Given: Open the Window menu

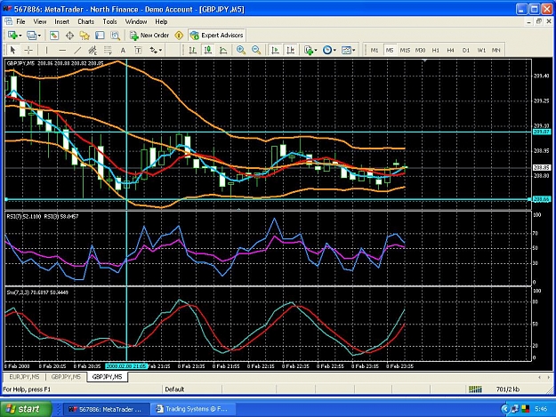Looking at the screenshot, I should pos(136,22).
